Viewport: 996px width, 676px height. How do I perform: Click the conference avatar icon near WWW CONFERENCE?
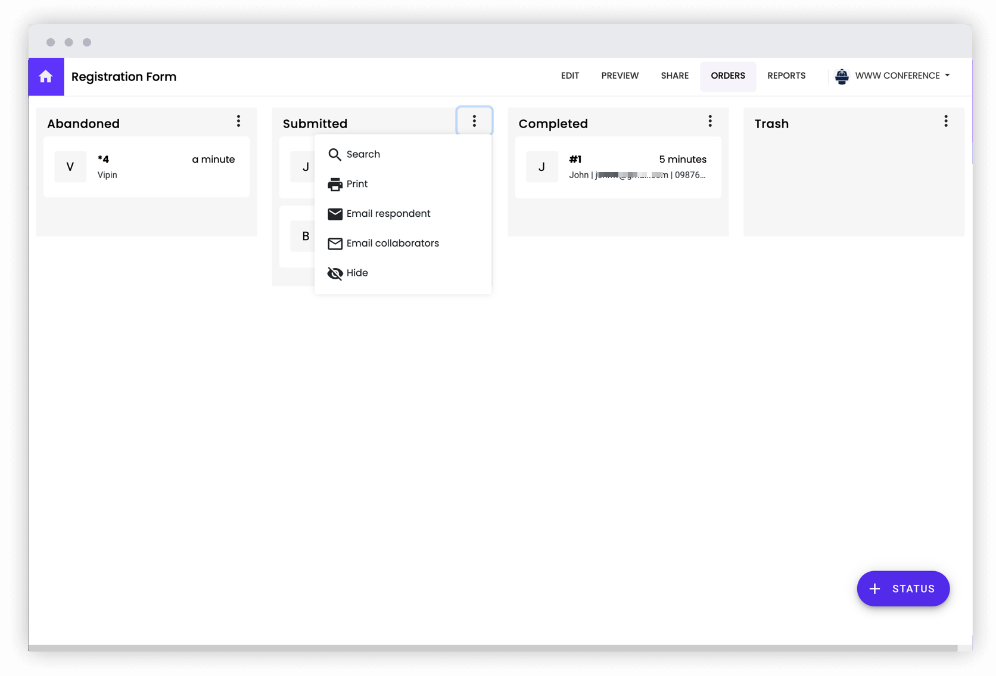click(842, 76)
